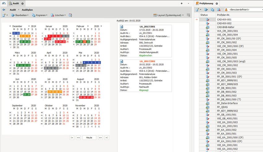The height and width of the screenshot is (152, 263).
Task: Click the icon right of the Löschen button
Action: pyautogui.click(x=71, y=15)
